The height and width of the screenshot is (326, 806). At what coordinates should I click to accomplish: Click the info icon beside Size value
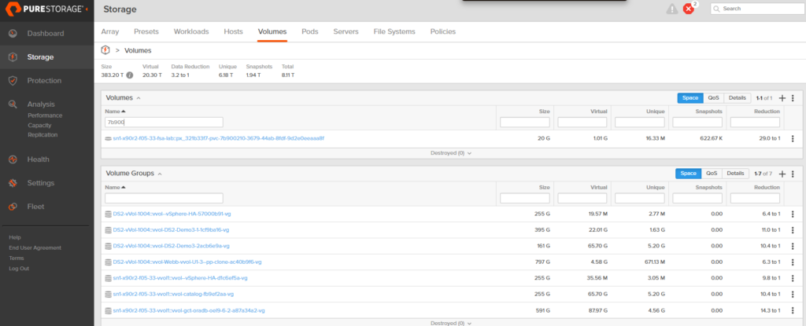[x=130, y=75]
